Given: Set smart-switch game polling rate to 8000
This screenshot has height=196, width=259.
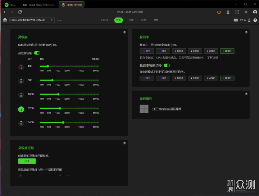Looking at the screenshot, I should click(x=227, y=78).
